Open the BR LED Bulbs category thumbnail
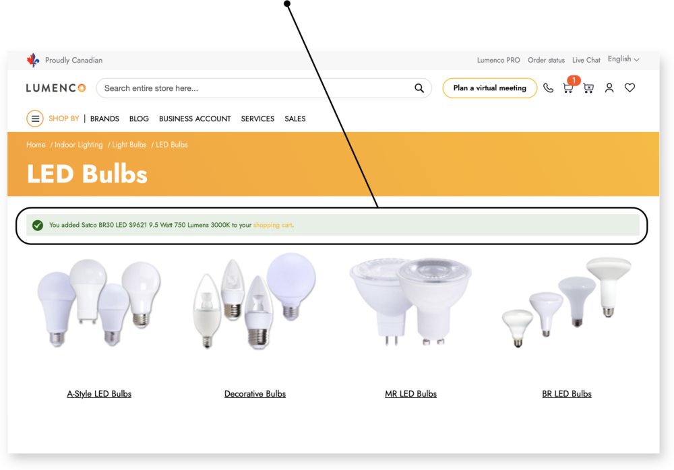The height and width of the screenshot is (470, 674). pyautogui.click(x=567, y=303)
